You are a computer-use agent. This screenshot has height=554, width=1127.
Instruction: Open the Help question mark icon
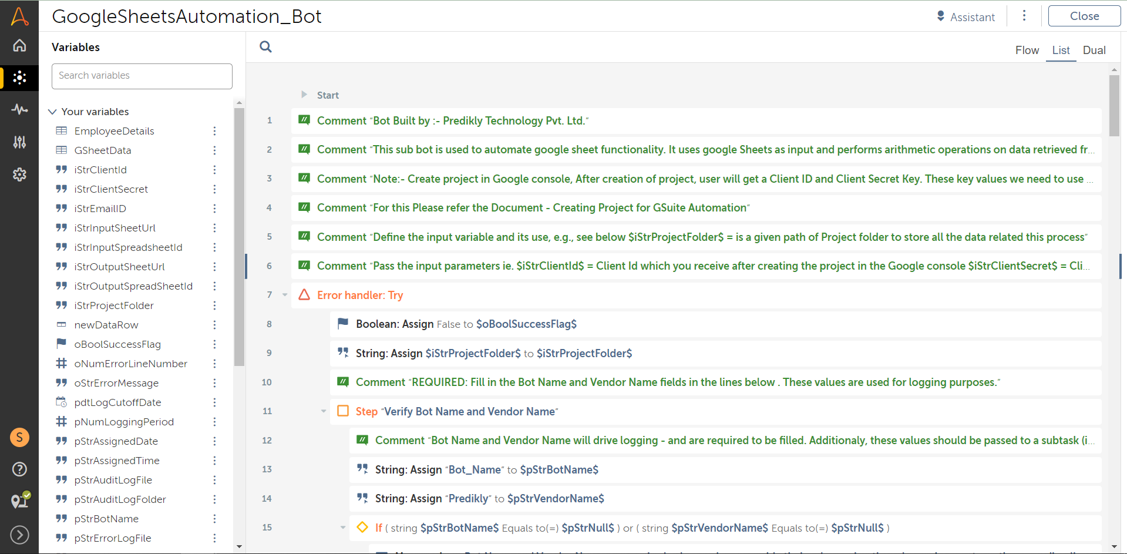coord(19,469)
